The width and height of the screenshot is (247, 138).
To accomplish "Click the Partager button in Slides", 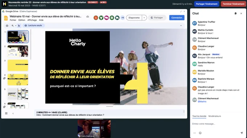I will (157, 18).
